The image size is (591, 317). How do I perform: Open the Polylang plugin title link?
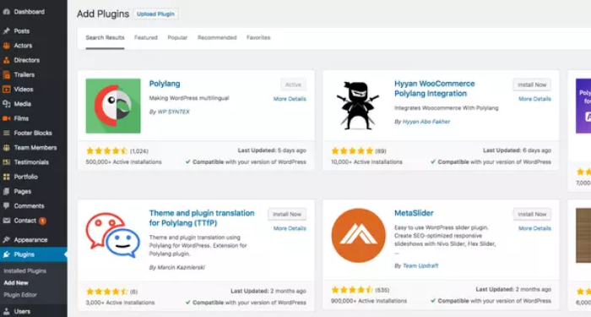(165, 84)
